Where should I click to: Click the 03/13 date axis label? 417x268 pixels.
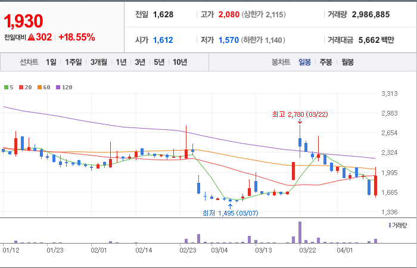tap(263, 250)
